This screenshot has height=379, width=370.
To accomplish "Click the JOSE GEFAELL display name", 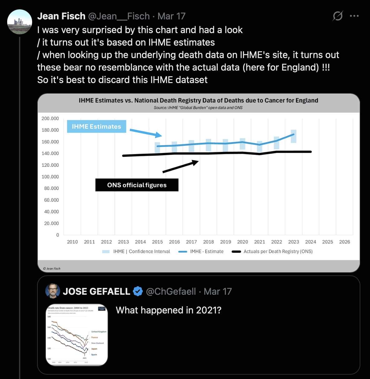I will 96,292.
